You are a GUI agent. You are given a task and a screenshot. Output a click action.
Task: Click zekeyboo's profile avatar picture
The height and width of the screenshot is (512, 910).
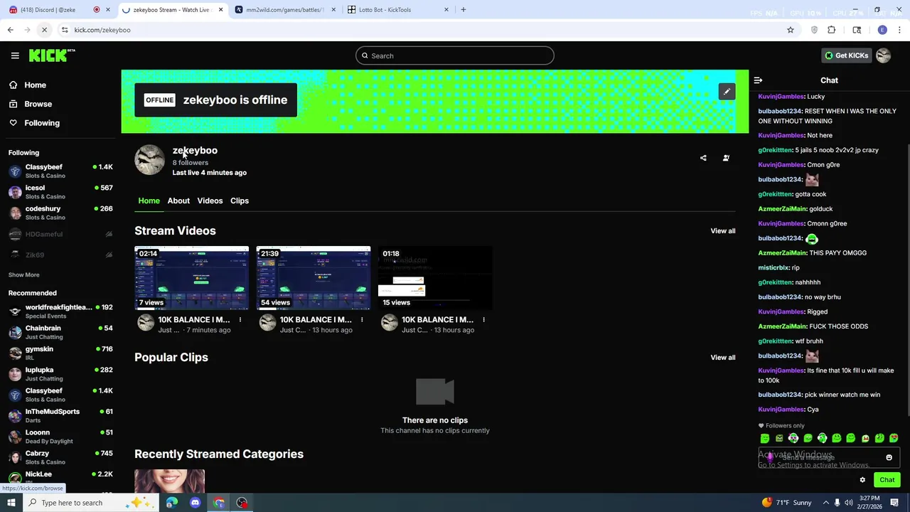[x=149, y=159]
